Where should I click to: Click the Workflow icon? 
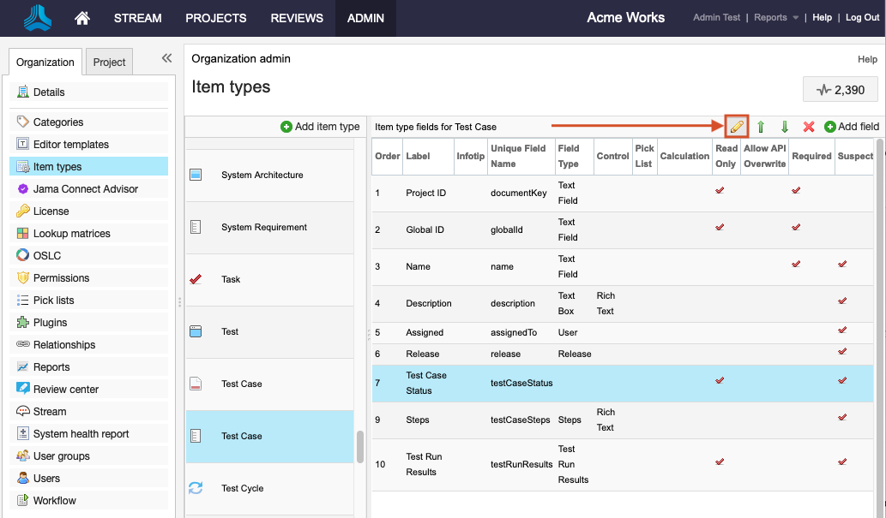pyautogui.click(x=22, y=500)
